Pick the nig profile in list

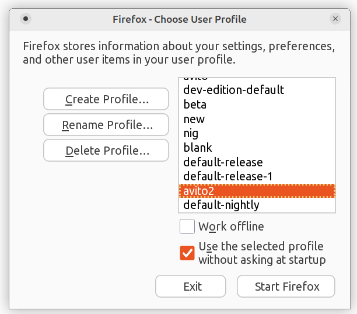point(191,134)
